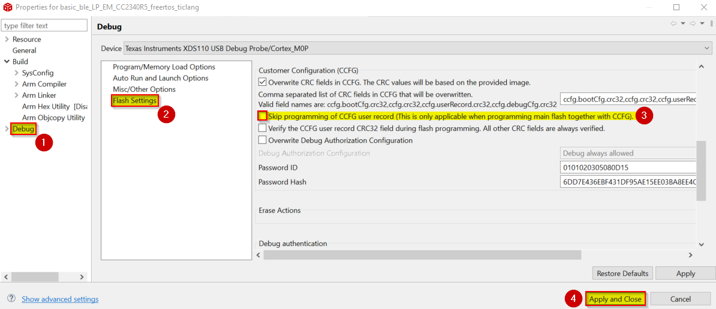Open the forward history dropdown arrow

pos(702,23)
